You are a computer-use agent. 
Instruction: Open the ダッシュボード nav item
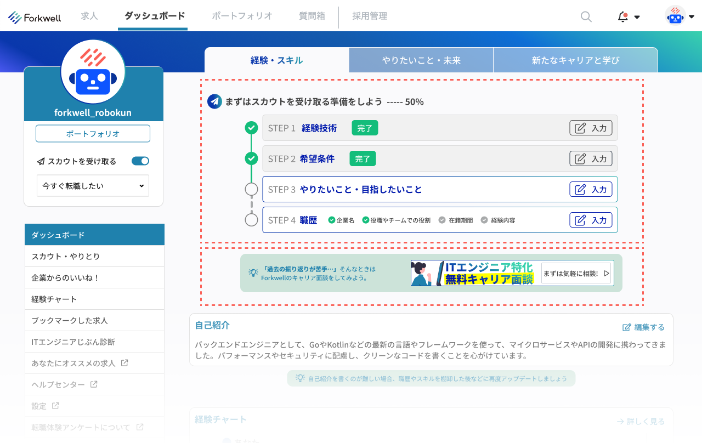pyautogui.click(x=155, y=16)
